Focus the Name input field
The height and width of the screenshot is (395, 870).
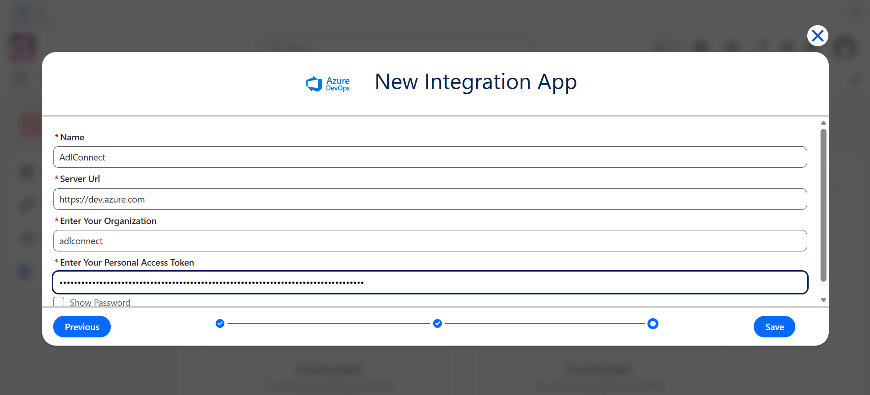tap(430, 157)
